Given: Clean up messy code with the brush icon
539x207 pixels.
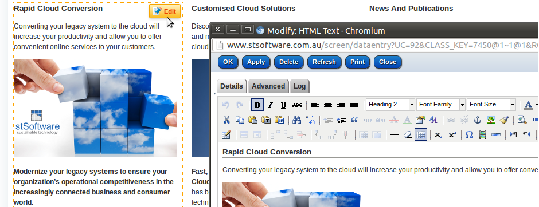Looking at the screenshot, I should point(504,120).
